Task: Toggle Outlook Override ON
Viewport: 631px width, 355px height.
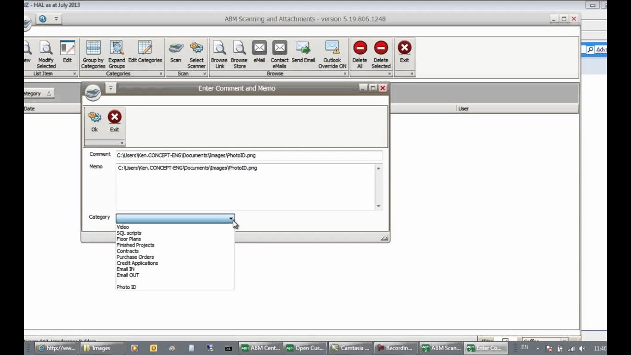Action: pyautogui.click(x=332, y=54)
